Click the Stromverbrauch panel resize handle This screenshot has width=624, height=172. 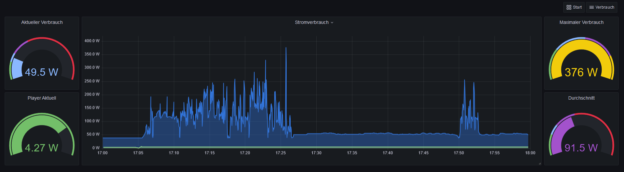[540, 163]
